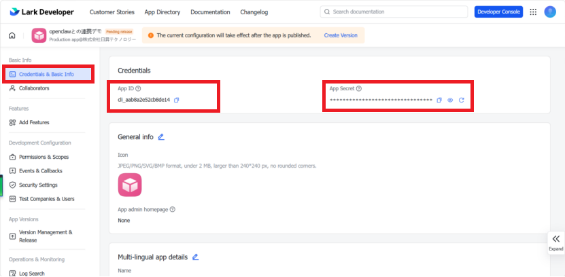Open Changelog menu
This screenshot has width=565, height=277.
[254, 12]
